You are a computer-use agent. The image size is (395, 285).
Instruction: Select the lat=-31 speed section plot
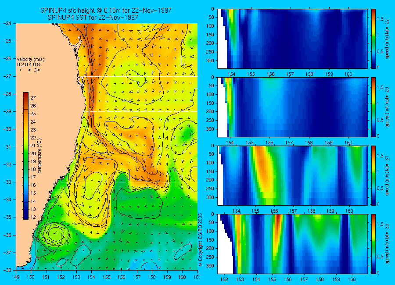click(292, 175)
